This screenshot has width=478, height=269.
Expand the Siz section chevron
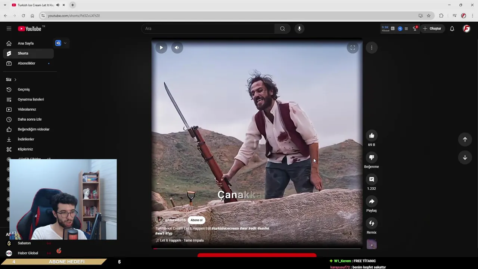coord(15,80)
